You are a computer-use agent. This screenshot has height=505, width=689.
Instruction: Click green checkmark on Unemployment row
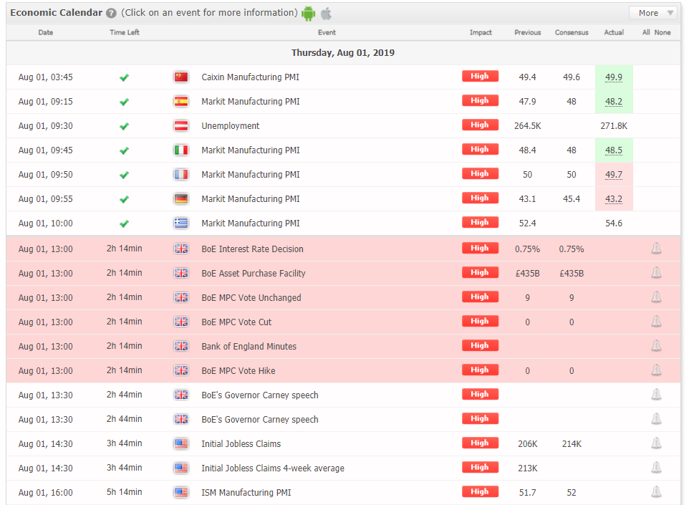pos(125,126)
